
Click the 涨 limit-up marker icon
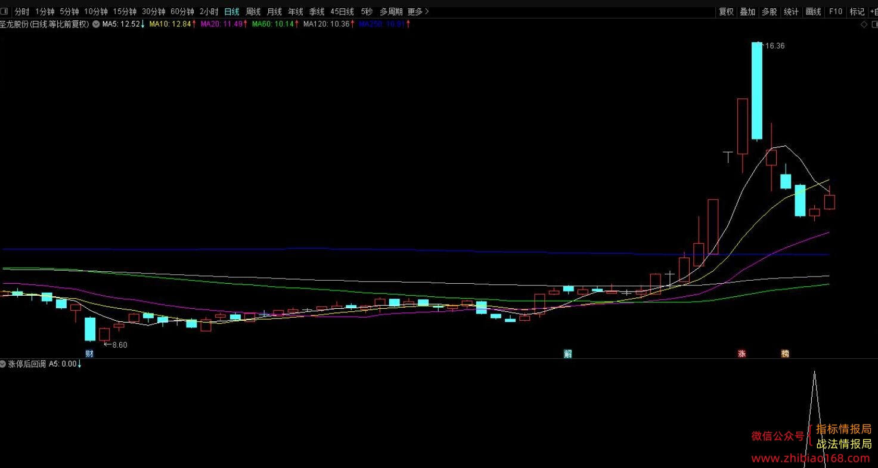click(742, 354)
